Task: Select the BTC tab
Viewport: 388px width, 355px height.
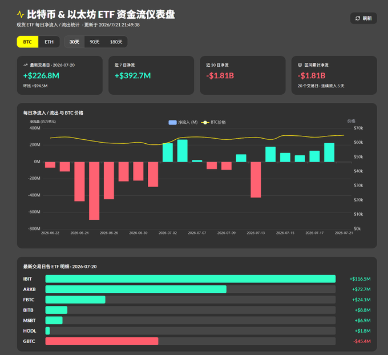Action: (x=27, y=42)
